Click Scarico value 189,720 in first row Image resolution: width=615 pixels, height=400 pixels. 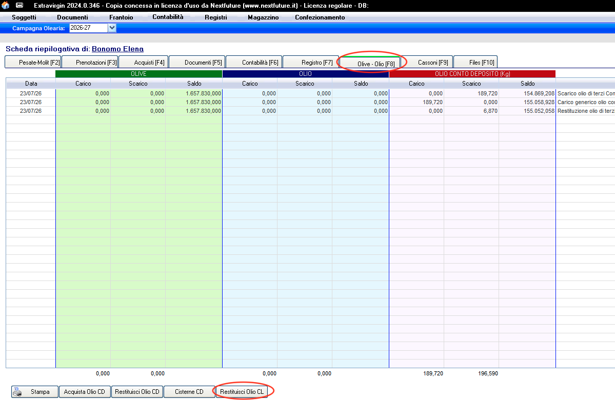click(x=487, y=93)
